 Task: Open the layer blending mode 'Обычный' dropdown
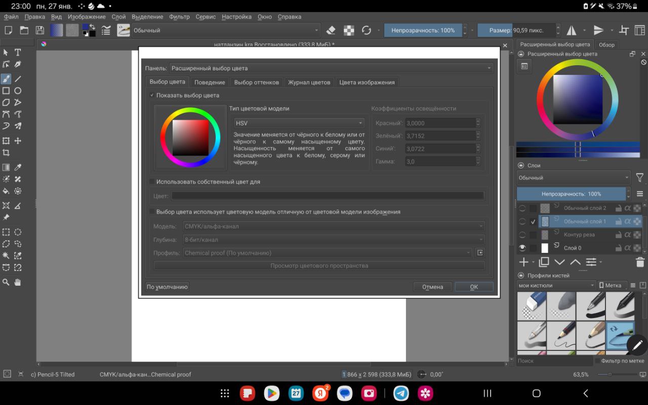click(x=573, y=178)
